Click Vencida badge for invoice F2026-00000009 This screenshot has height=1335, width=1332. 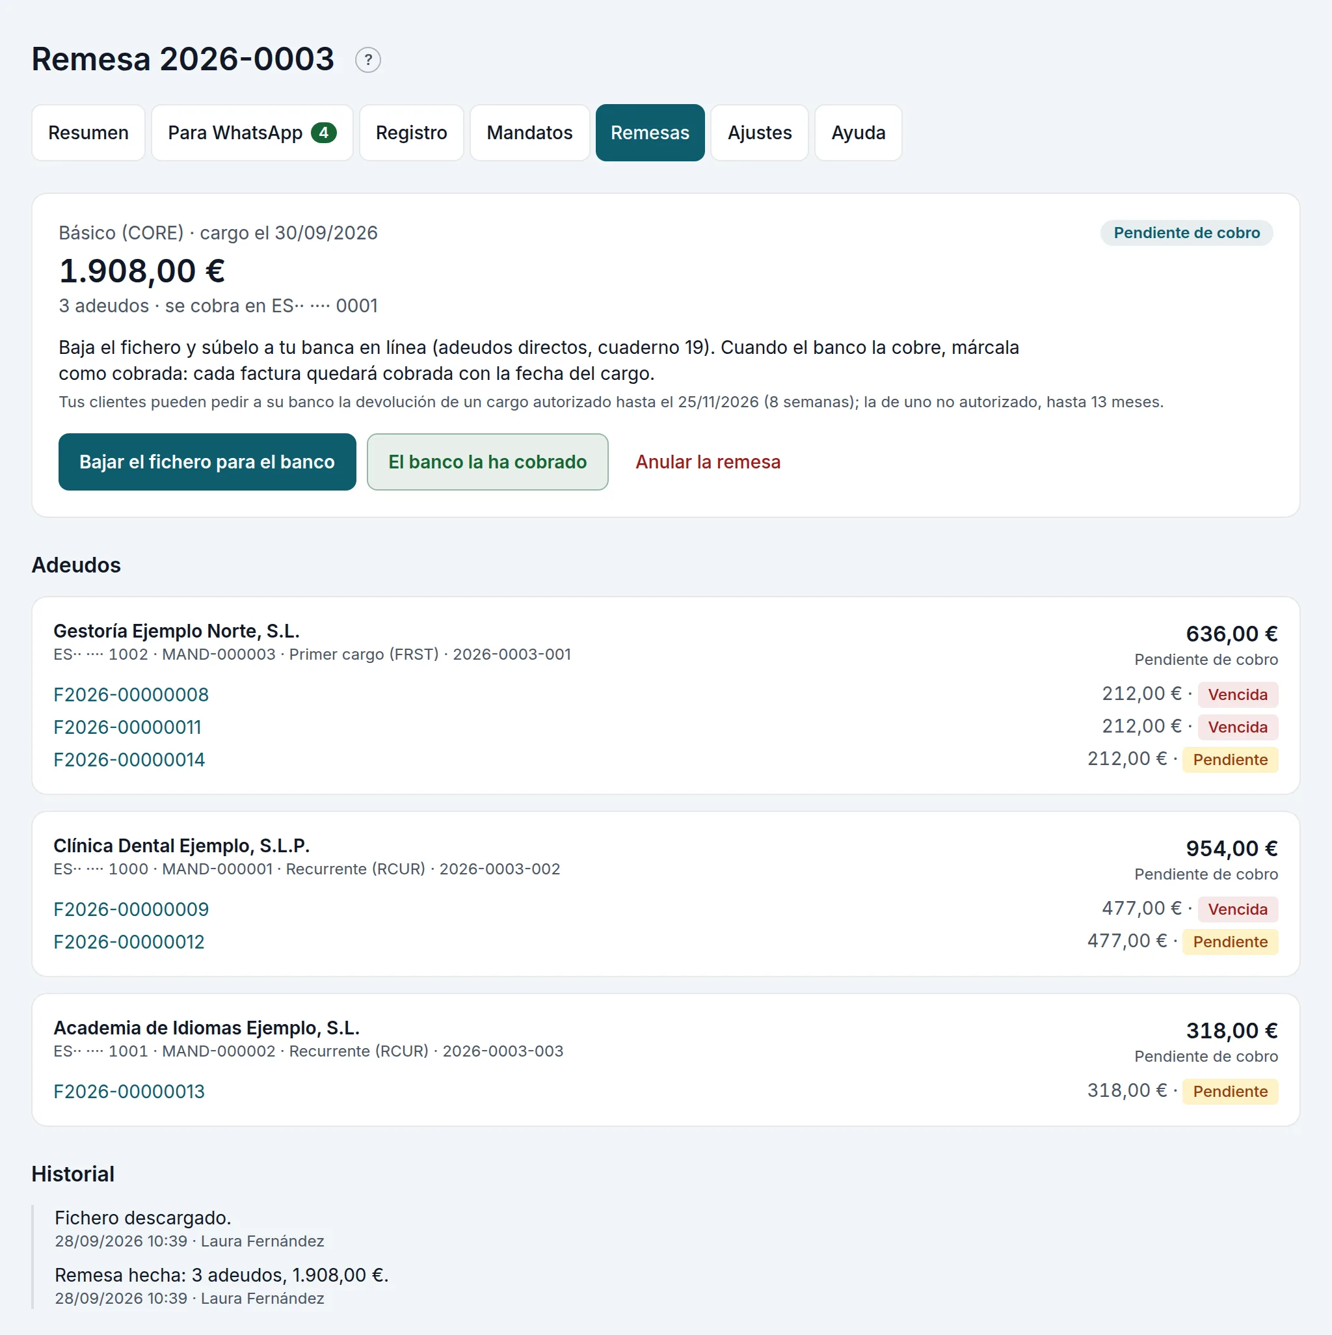1237,910
